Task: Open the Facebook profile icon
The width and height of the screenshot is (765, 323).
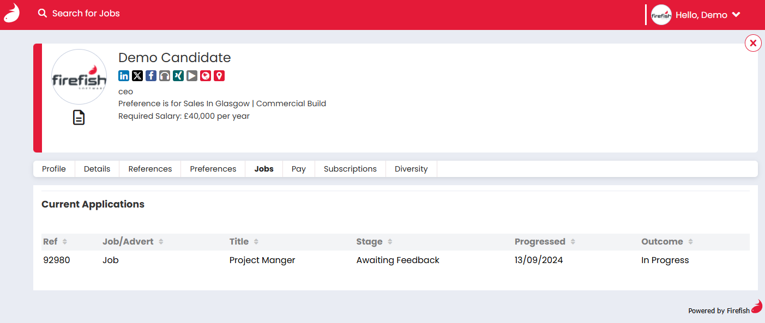Action: pyautogui.click(x=151, y=76)
